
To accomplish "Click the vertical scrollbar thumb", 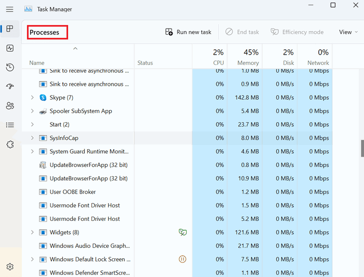I will [362, 149].
